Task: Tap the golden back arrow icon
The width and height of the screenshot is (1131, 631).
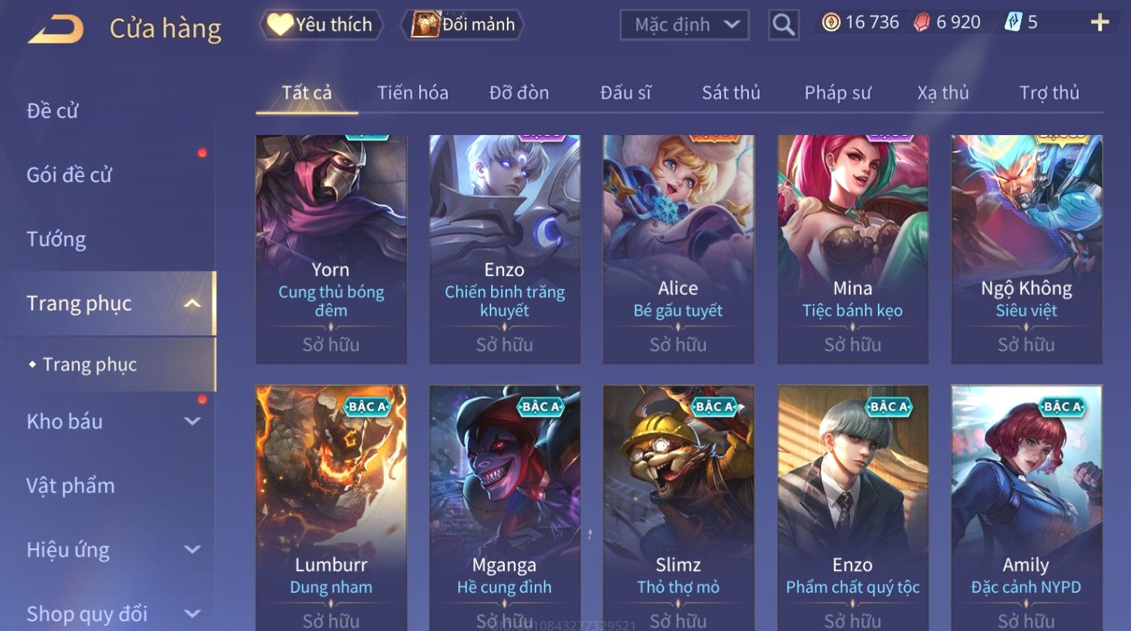Action: 56,29
